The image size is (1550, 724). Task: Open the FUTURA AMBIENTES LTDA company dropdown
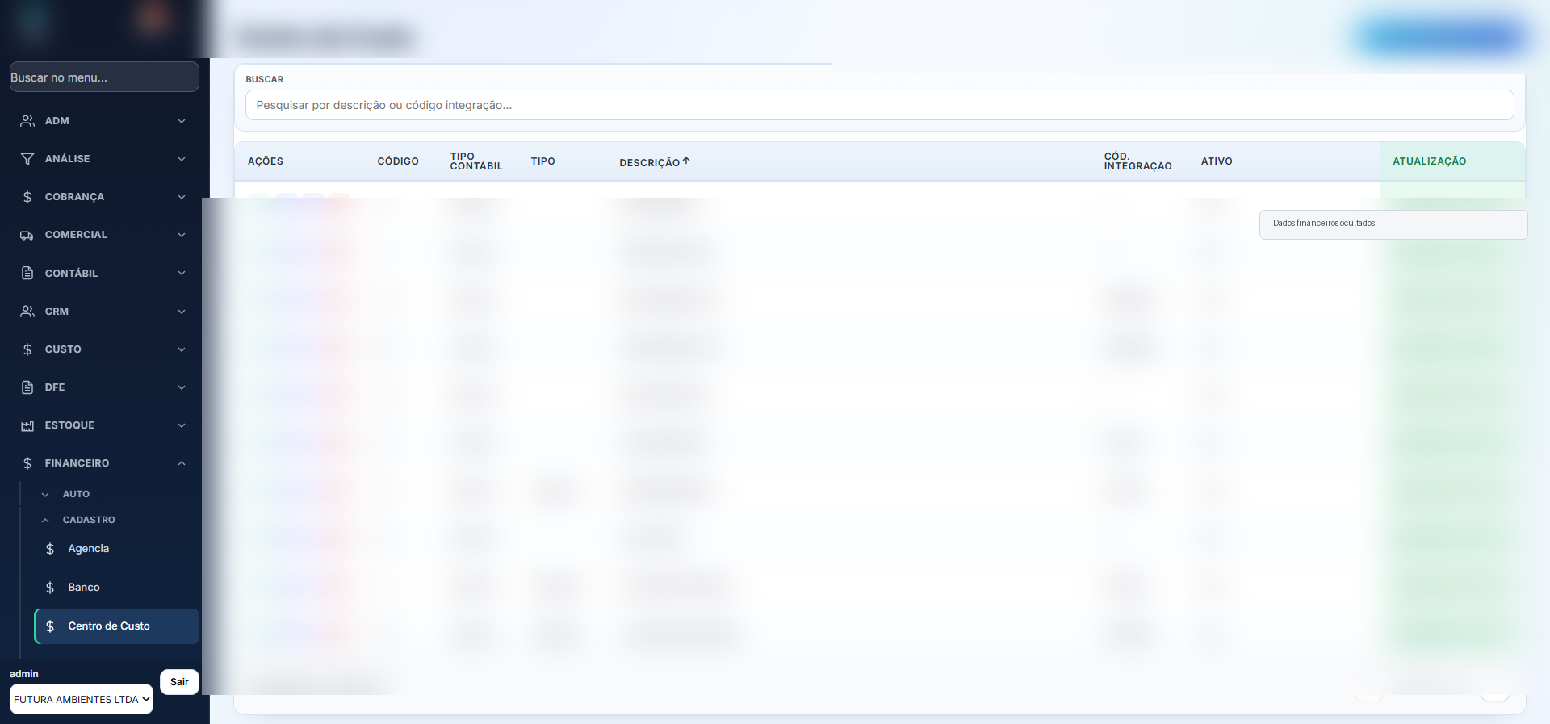tap(82, 699)
